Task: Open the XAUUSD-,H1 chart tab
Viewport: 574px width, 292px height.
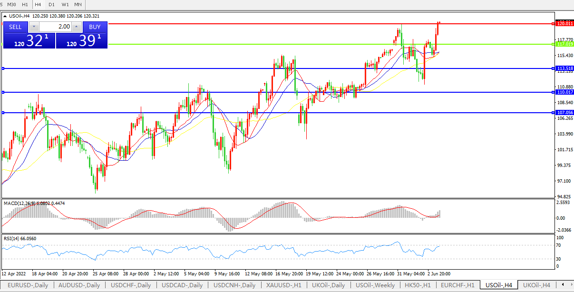Action: click(283, 285)
